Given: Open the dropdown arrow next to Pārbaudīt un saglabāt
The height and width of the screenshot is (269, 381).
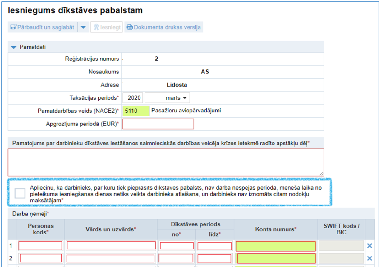Looking at the screenshot, I should point(83,27).
